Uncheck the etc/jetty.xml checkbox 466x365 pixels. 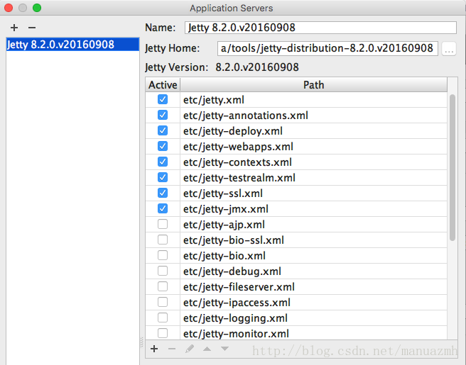(x=163, y=100)
